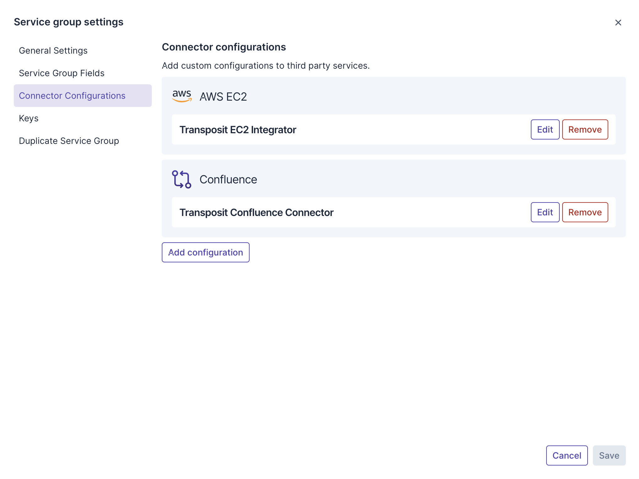Click the Save button

click(609, 455)
